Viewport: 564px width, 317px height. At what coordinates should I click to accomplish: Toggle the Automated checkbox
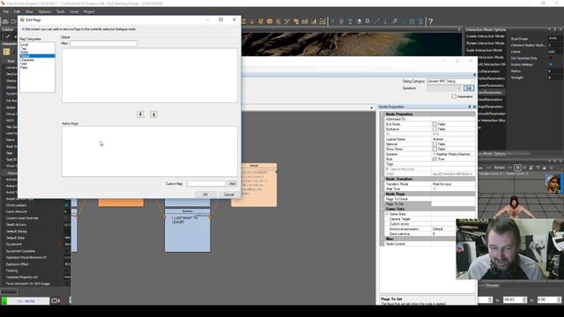click(454, 96)
